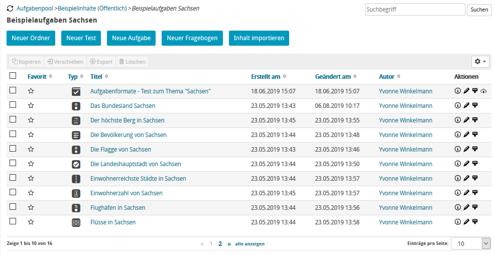The width and height of the screenshot is (495, 255).
Task: Mark 'Flüsse in Sachsen' as favorite
Action: (x=31, y=222)
